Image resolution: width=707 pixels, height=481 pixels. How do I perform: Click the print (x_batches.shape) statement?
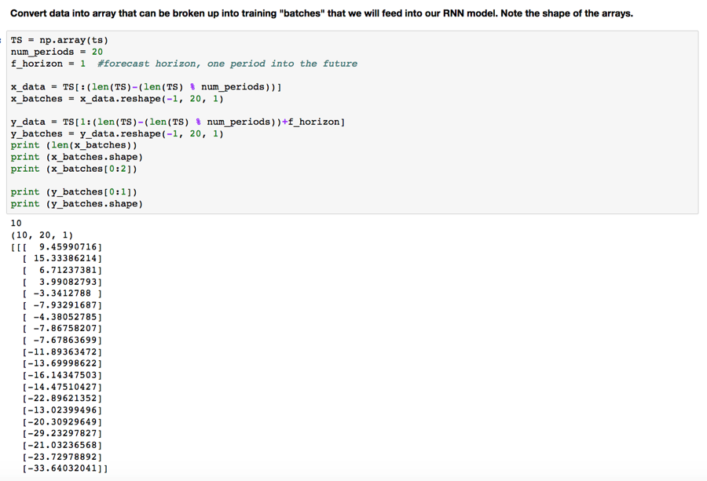pyautogui.click(x=77, y=157)
